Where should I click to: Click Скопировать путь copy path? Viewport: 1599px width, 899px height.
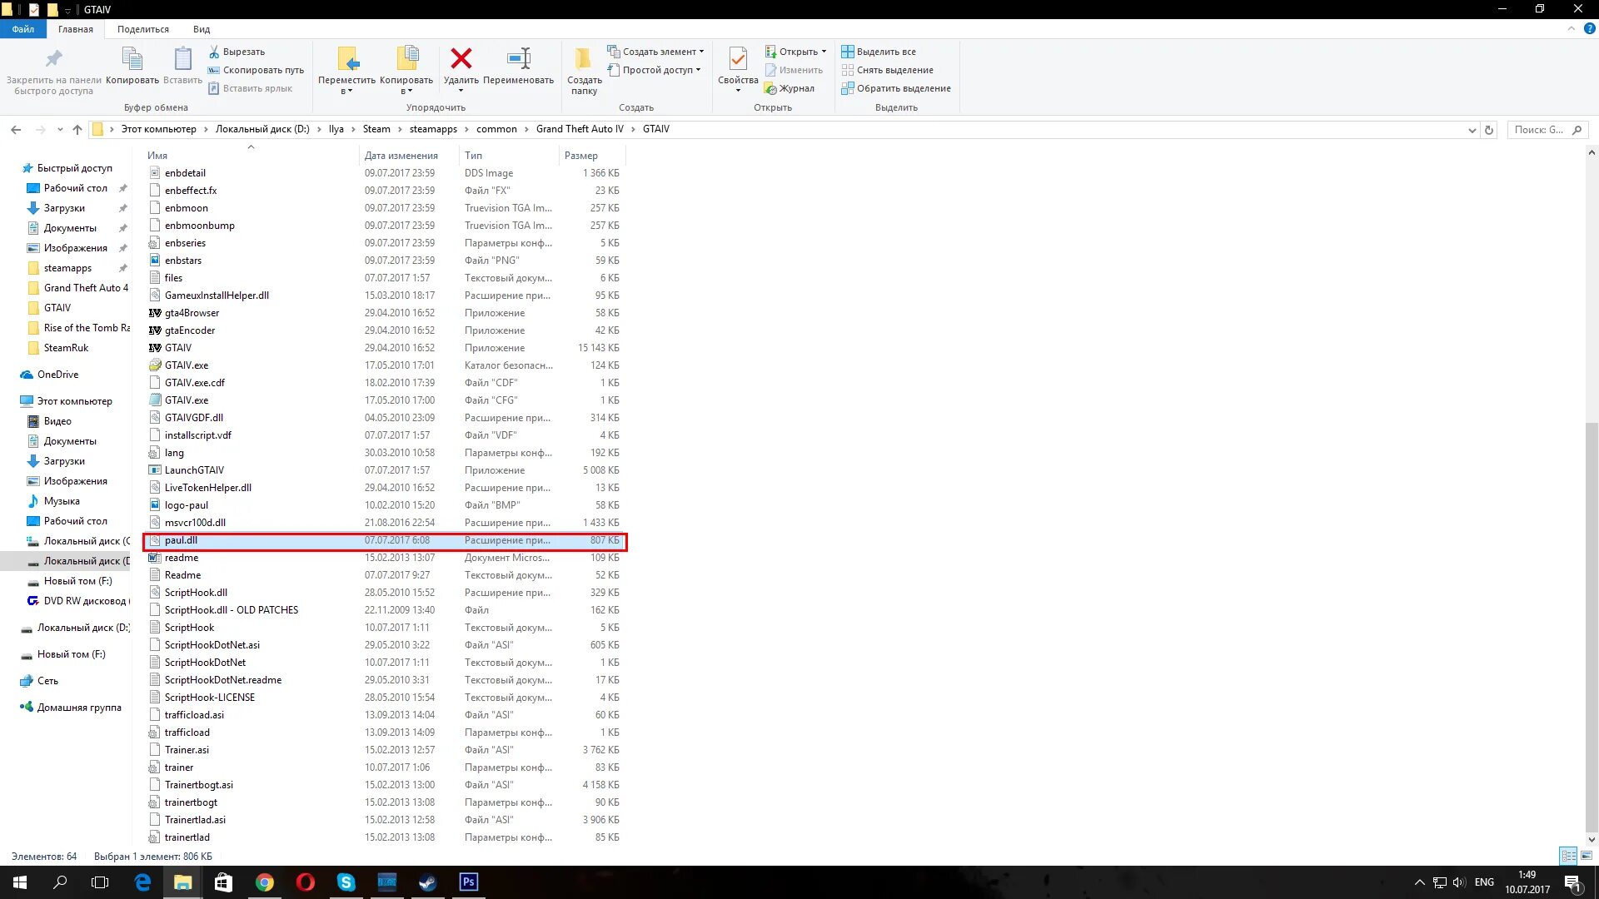point(256,70)
